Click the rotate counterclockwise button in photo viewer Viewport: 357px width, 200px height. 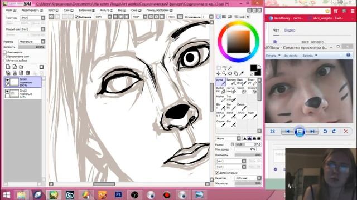(x=325, y=131)
